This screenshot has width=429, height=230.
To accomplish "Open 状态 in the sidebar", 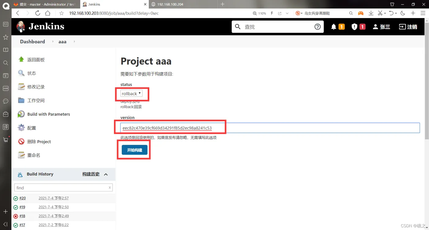I will [32, 73].
